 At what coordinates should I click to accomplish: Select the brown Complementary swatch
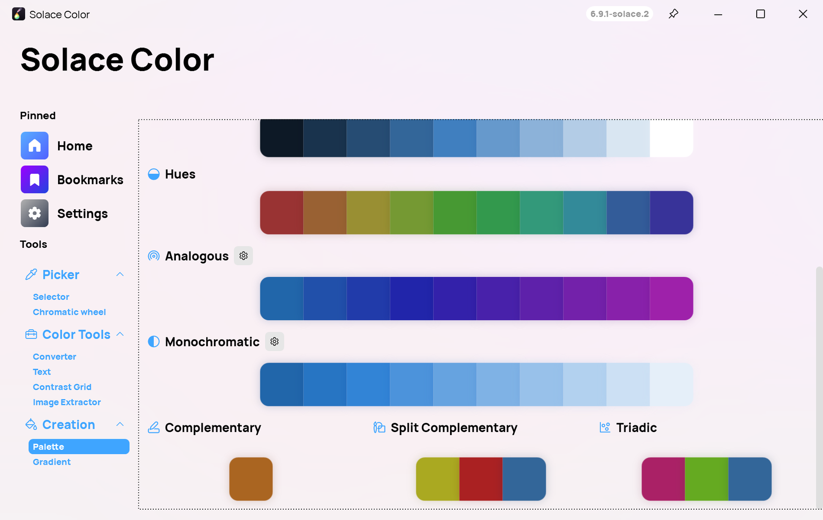[x=251, y=479]
